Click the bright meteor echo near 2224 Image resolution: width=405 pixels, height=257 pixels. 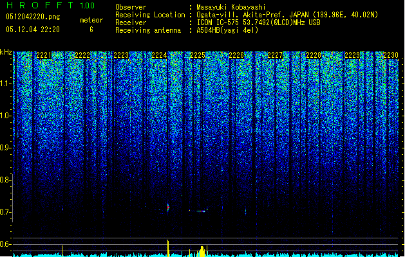pos(168,208)
